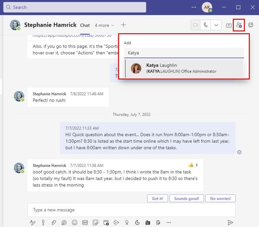The height and width of the screenshot is (227, 259).
Task: Open the emoji picker
Action: [74, 222]
